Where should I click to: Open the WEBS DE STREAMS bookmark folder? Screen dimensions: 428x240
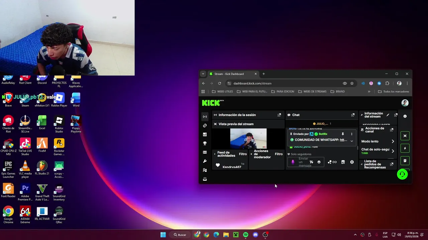pyautogui.click(x=312, y=91)
